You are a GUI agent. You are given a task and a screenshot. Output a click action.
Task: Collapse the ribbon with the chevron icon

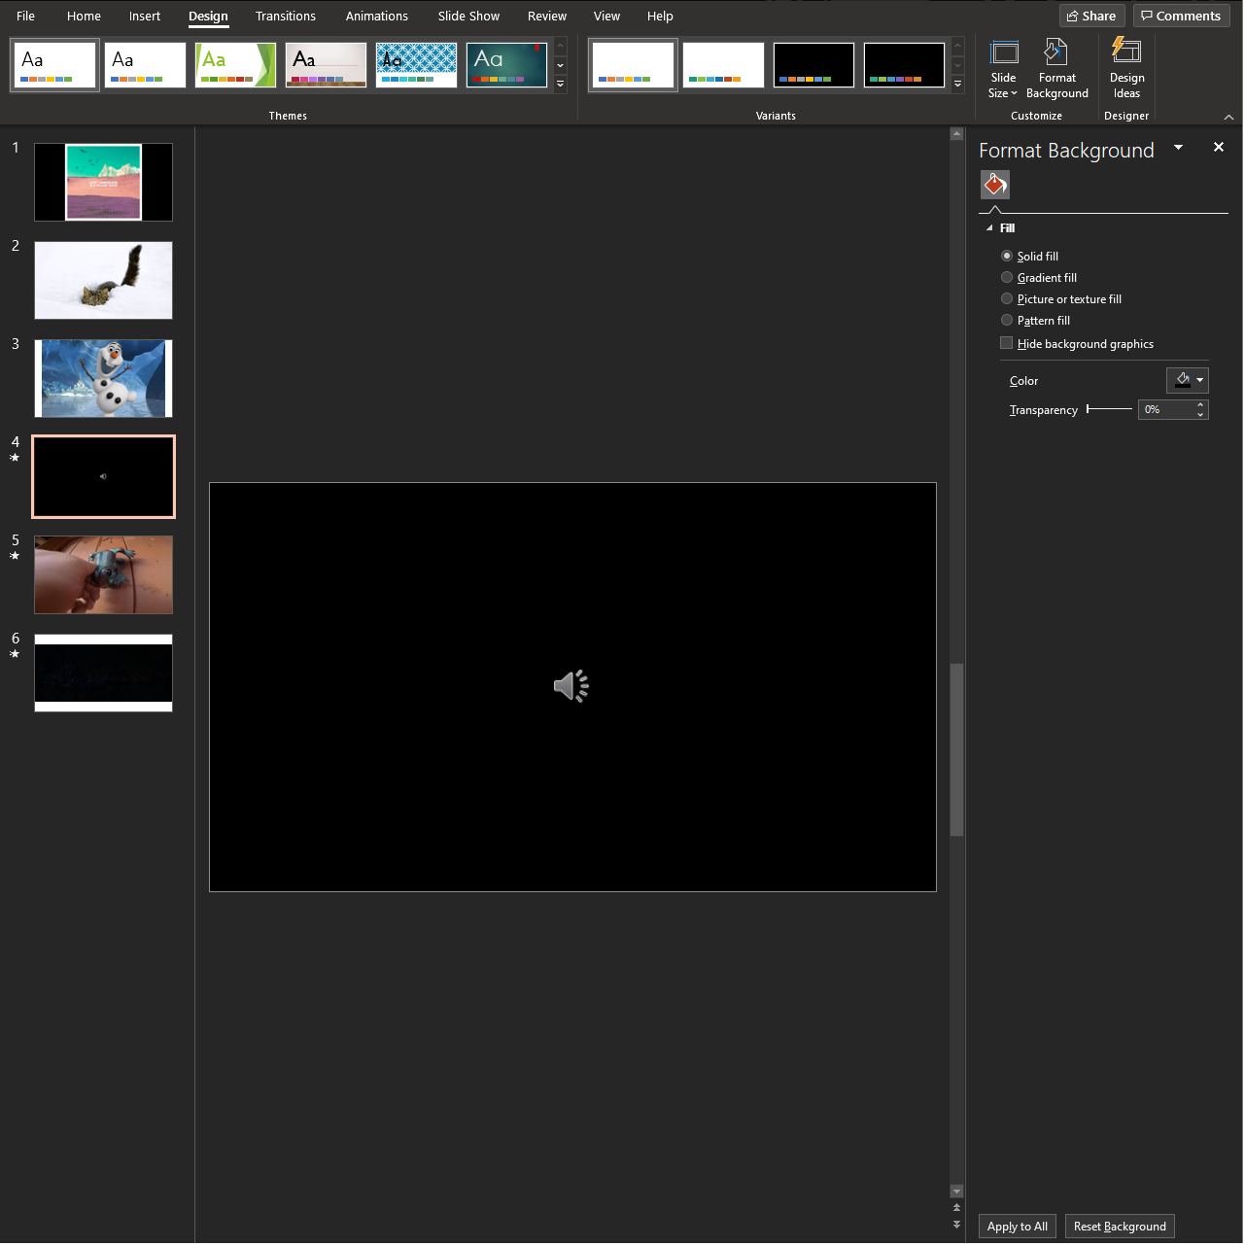pyautogui.click(x=1228, y=117)
